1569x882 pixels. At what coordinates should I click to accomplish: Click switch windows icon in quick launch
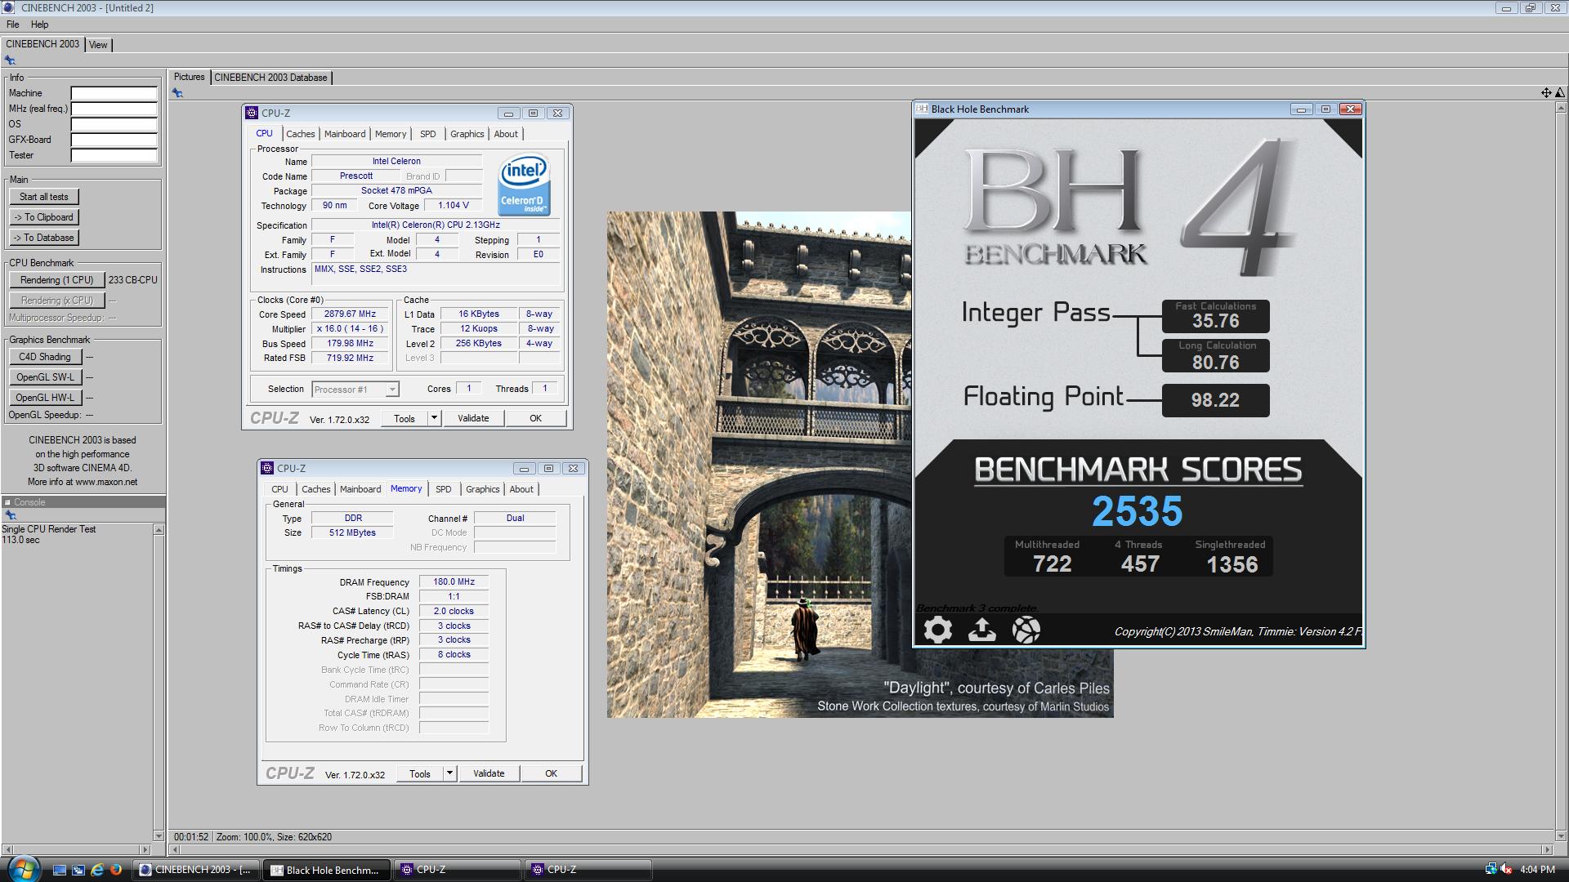78,870
